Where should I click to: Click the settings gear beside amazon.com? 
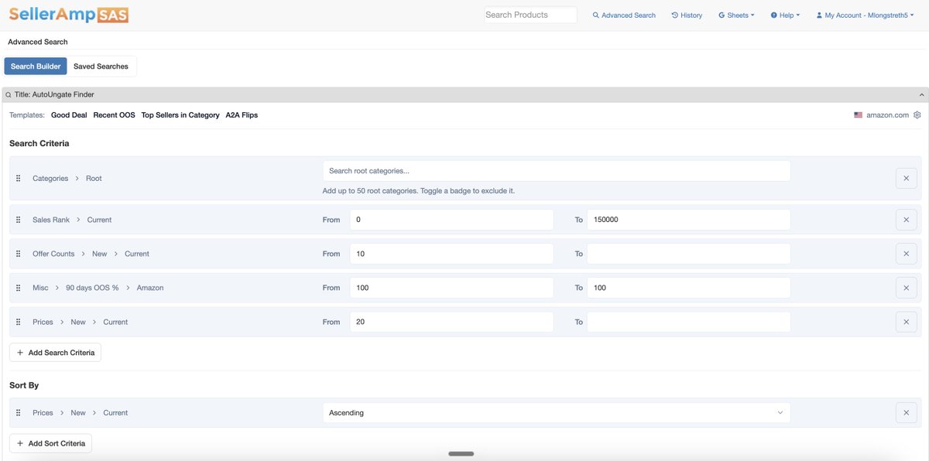click(x=917, y=115)
